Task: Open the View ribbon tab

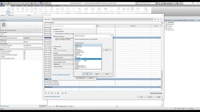Action: [x=25, y=6]
